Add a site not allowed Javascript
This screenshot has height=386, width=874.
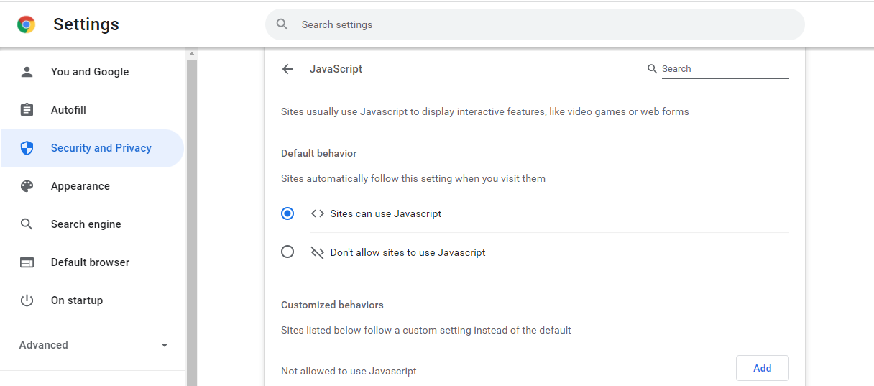[x=763, y=368]
